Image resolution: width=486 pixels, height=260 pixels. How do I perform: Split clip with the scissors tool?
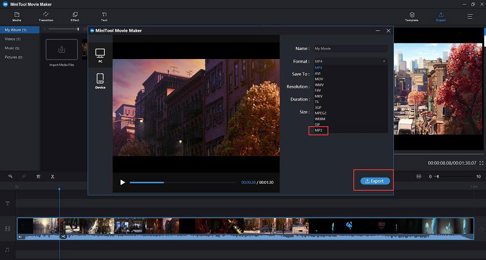[52, 177]
